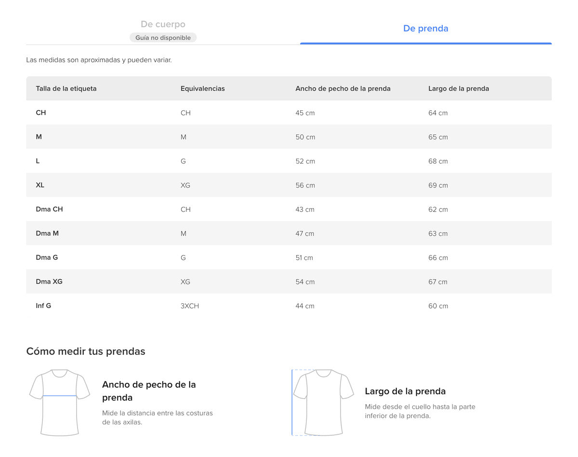Click the Cómo medir tus prendas heading
Image resolution: width=578 pixels, height=457 pixels.
click(x=86, y=351)
